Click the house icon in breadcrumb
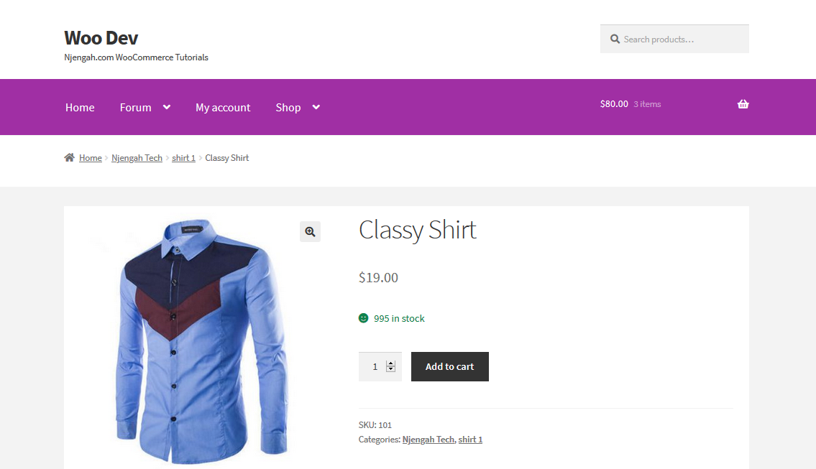The width and height of the screenshot is (816, 469). (69, 157)
